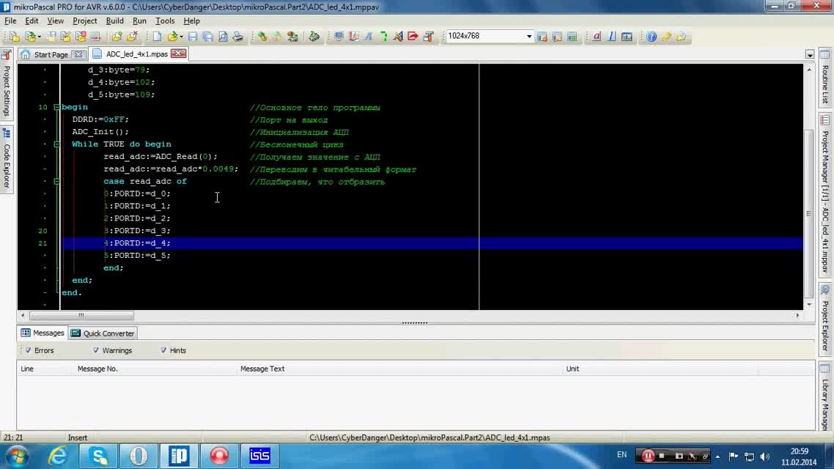Open the Edit menu
Image resolution: width=834 pixels, height=469 pixels.
coord(32,21)
